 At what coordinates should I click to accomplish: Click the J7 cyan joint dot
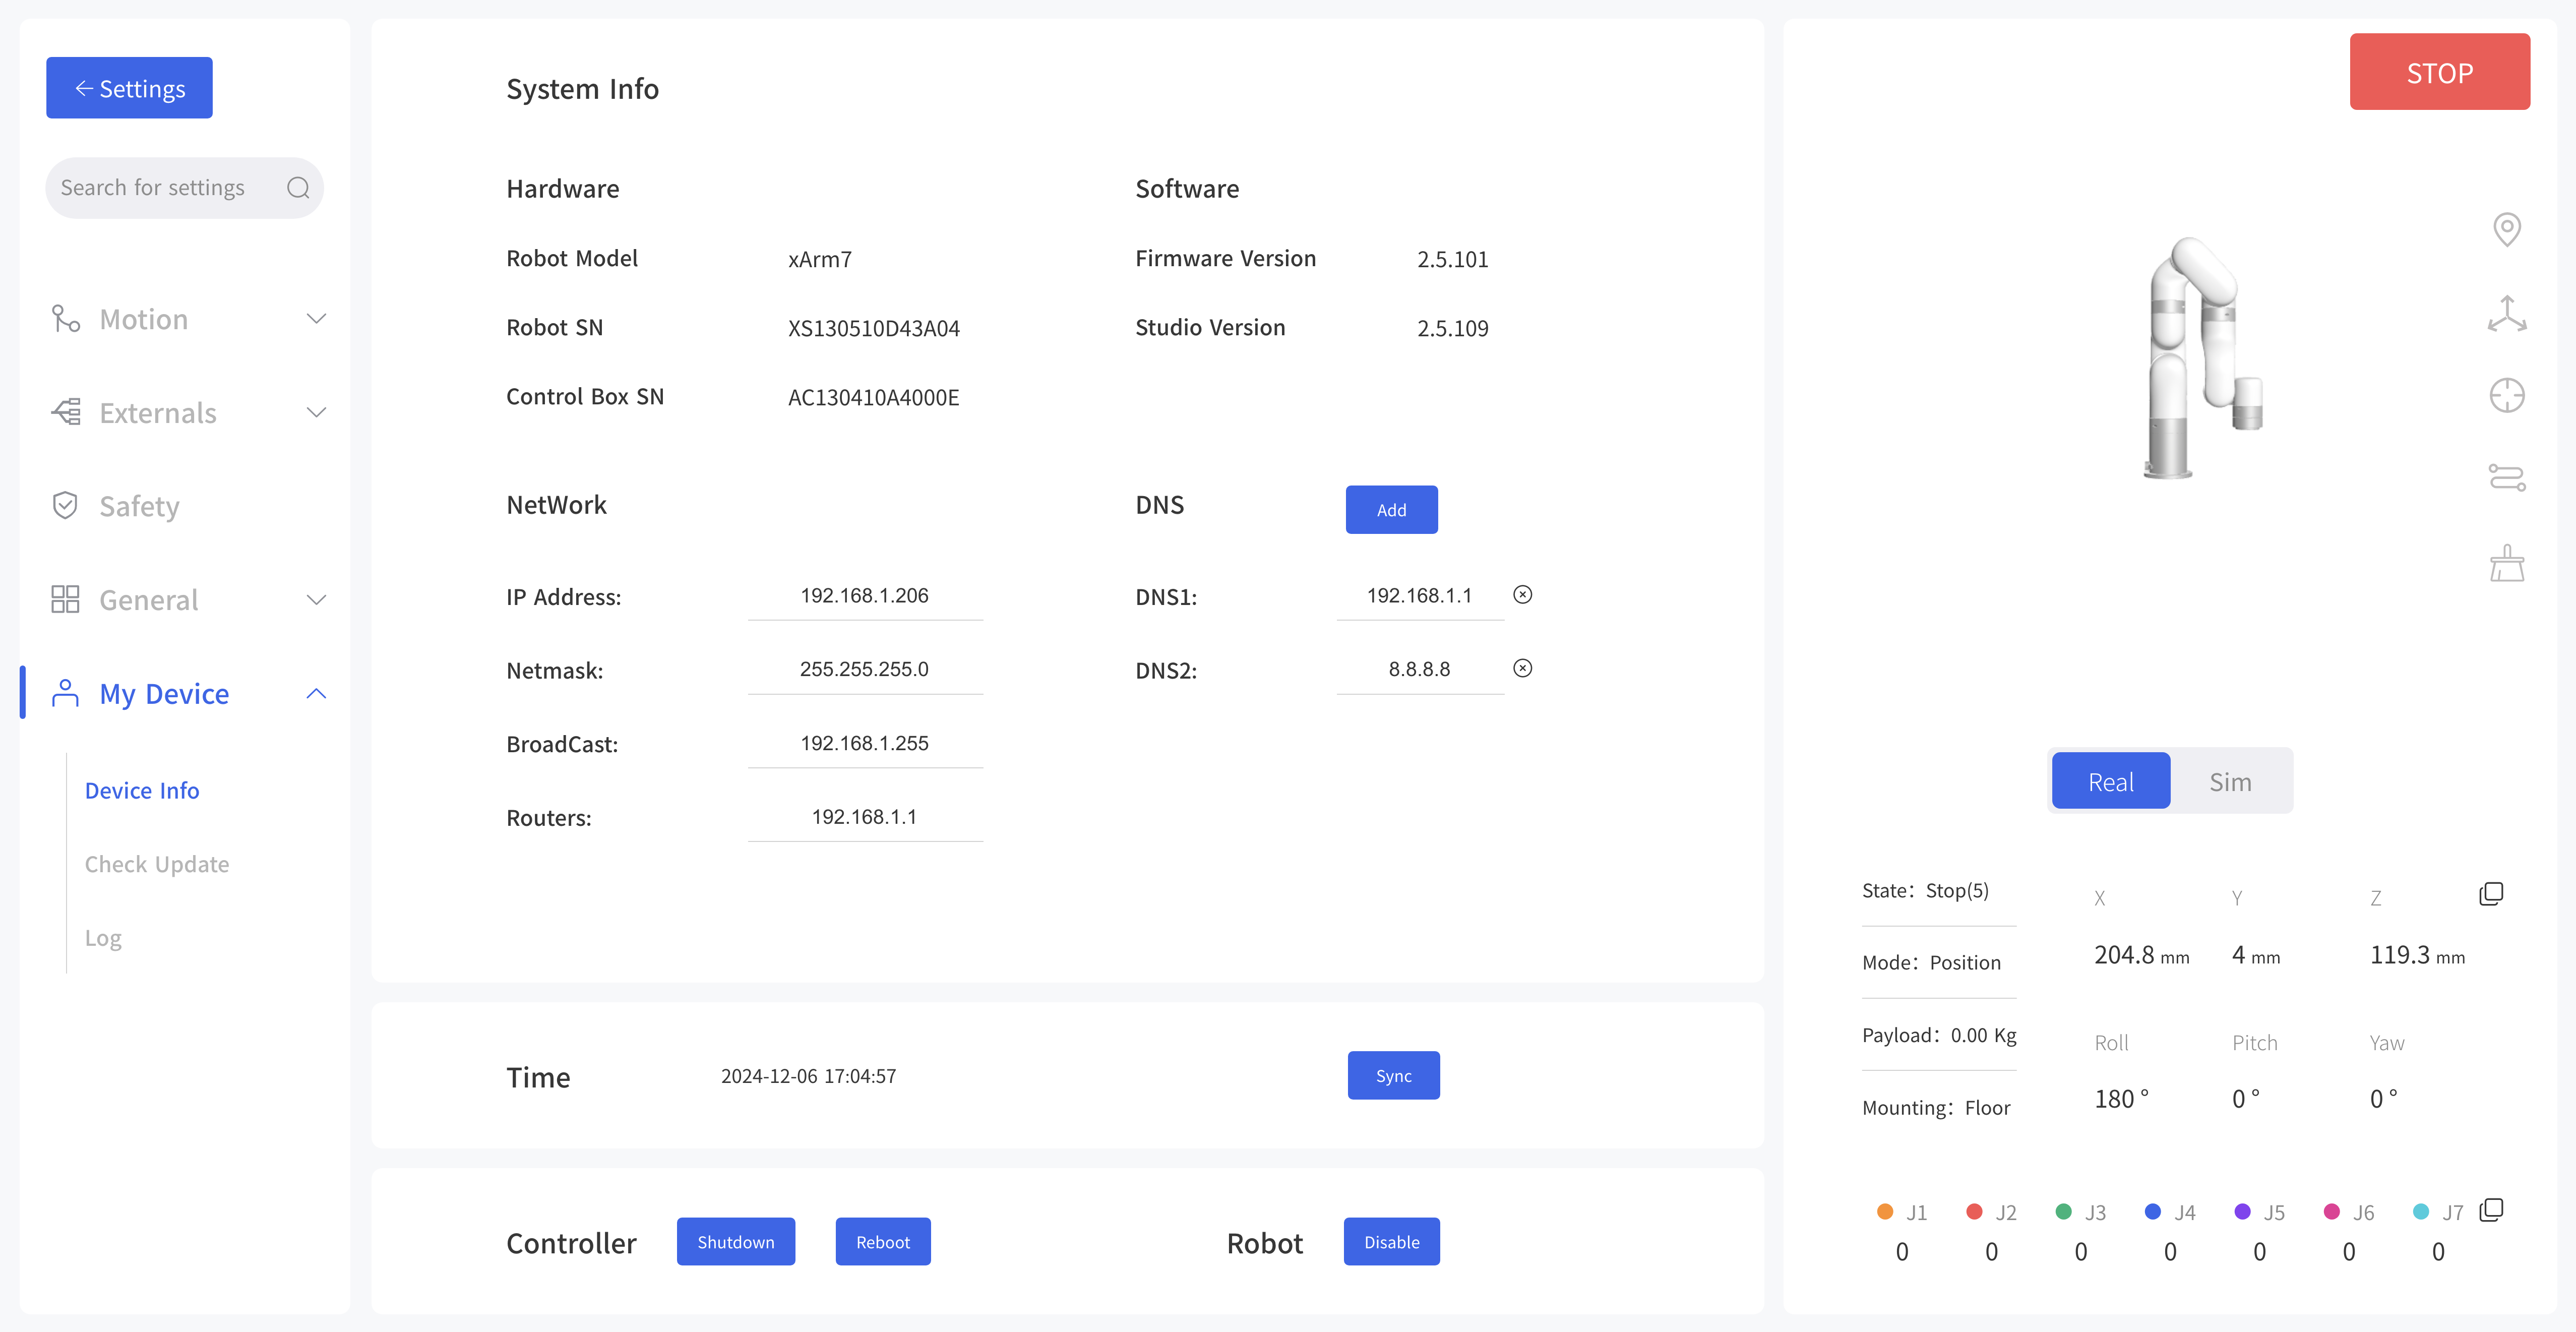point(2421,1212)
